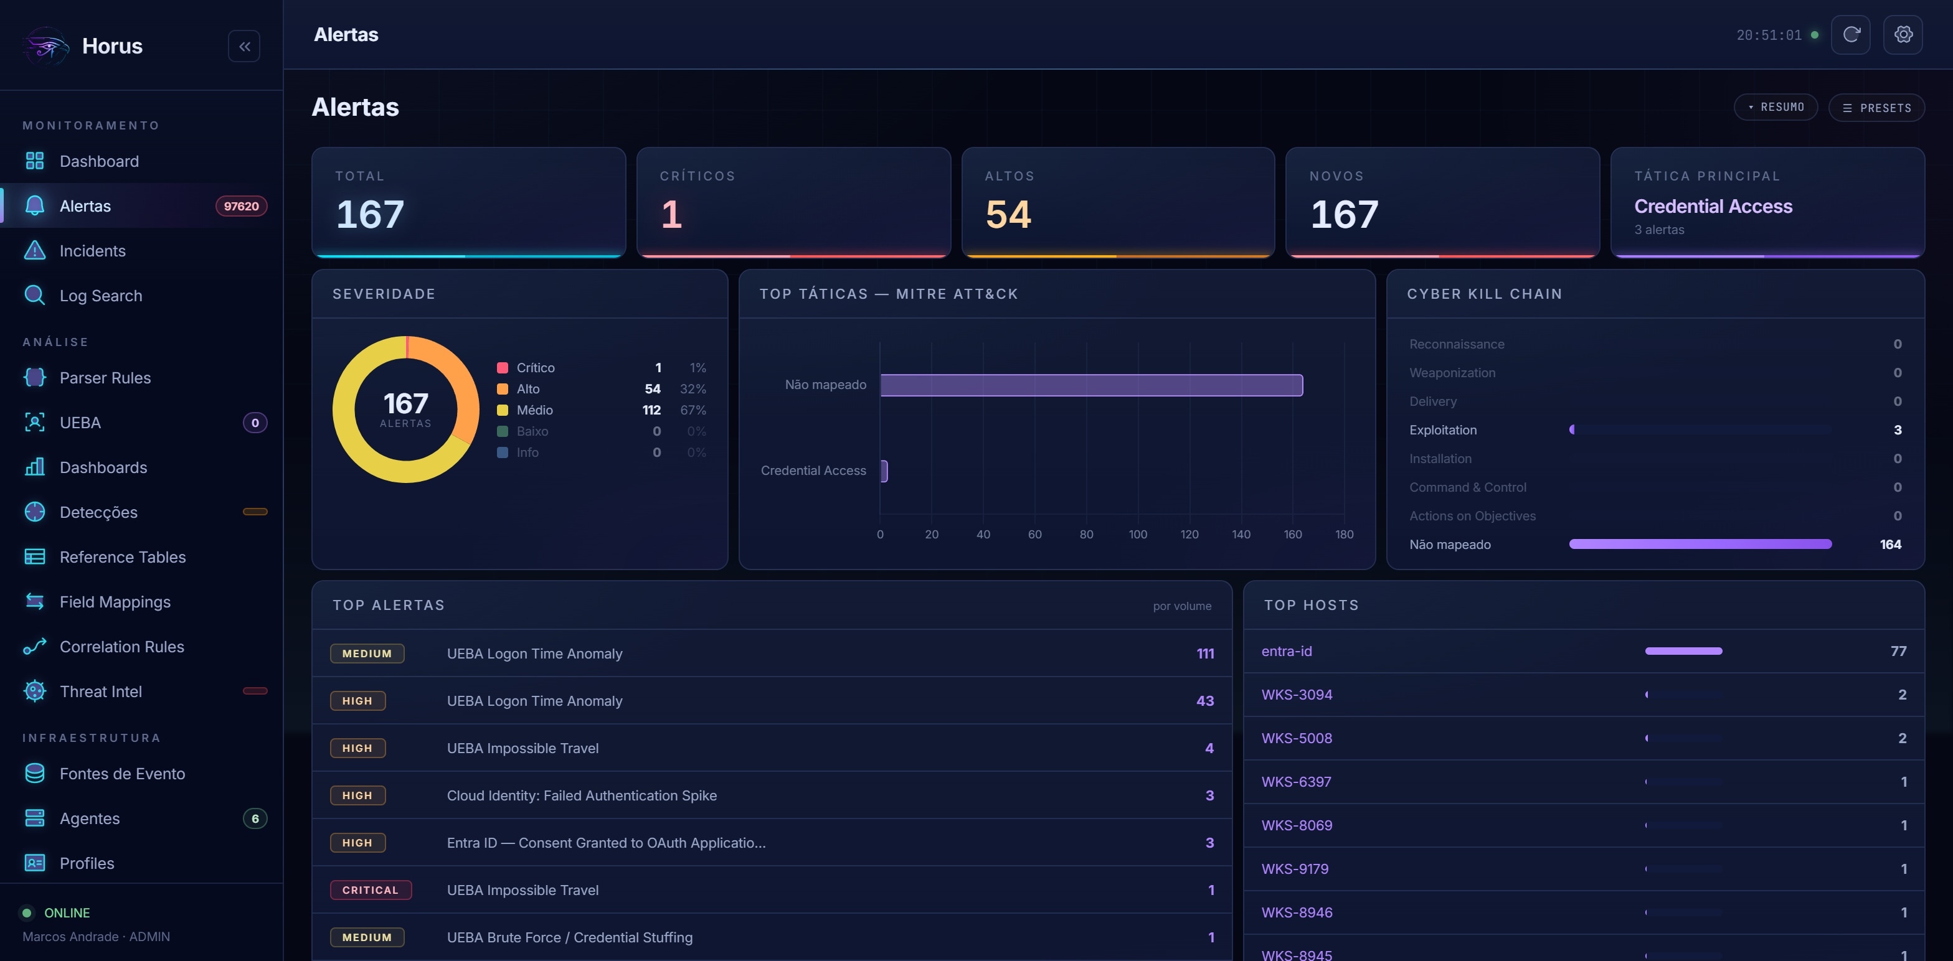
Task: Open the WKS-3094 host link
Action: click(x=1297, y=694)
